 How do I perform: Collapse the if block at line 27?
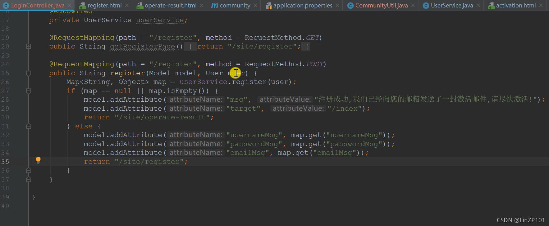tap(28, 91)
